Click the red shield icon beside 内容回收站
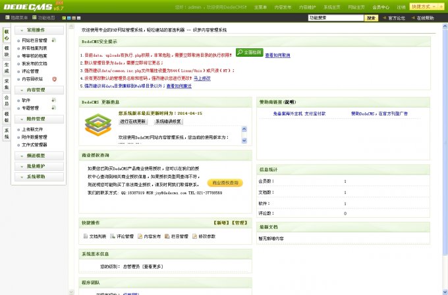448x295 pixels. 54,79
